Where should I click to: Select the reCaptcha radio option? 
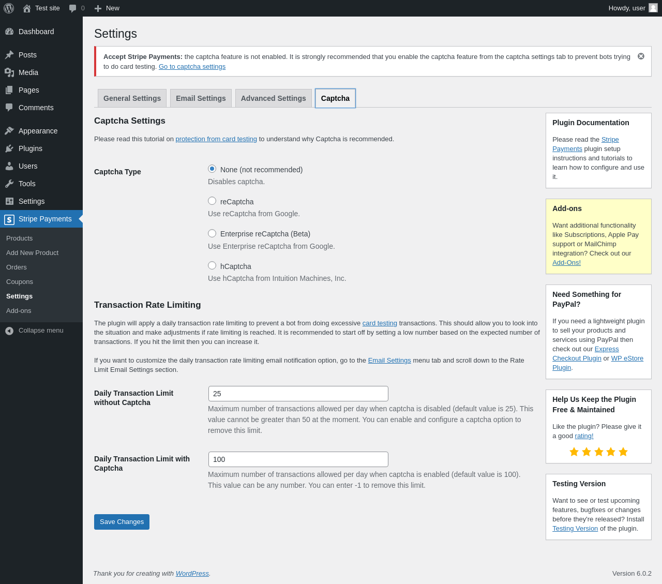212,201
